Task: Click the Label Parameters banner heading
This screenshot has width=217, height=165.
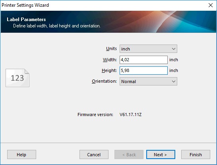Action: (x=26, y=19)
